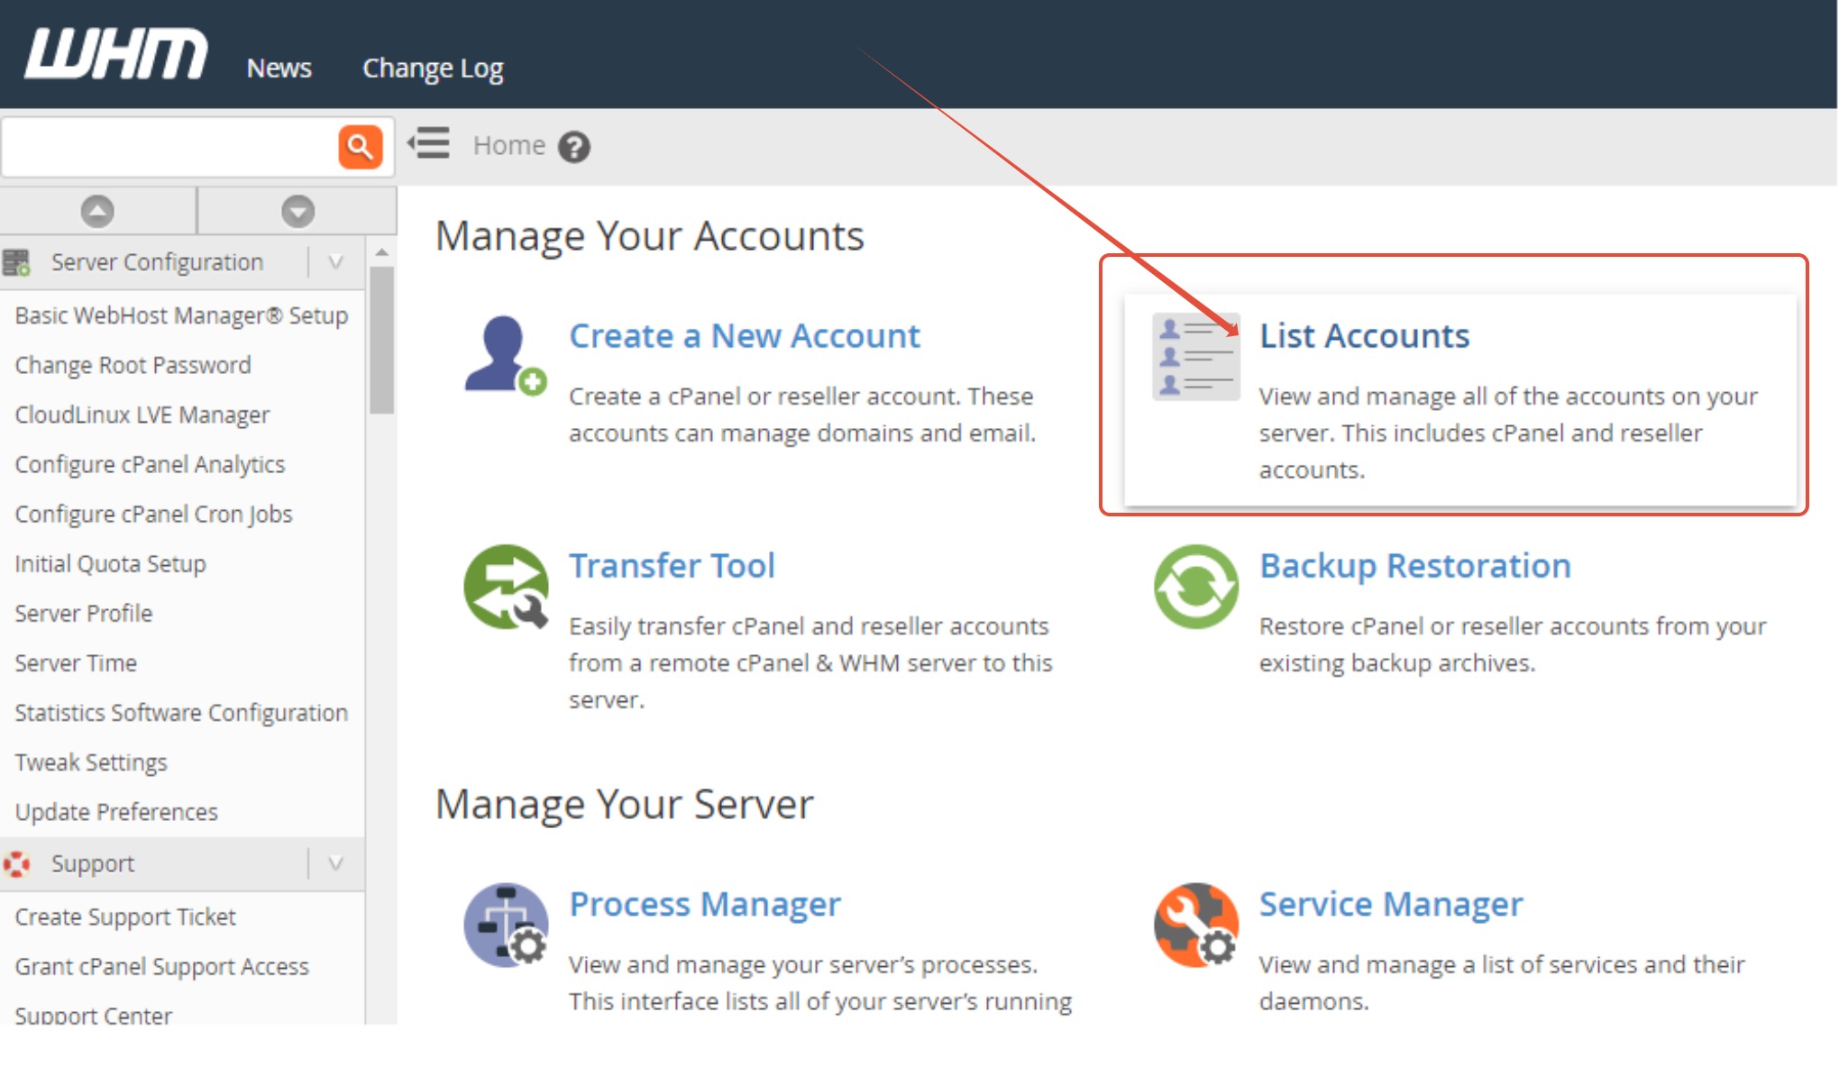
Task: Click the List Accounts icon
Action: click(1194, 357)
